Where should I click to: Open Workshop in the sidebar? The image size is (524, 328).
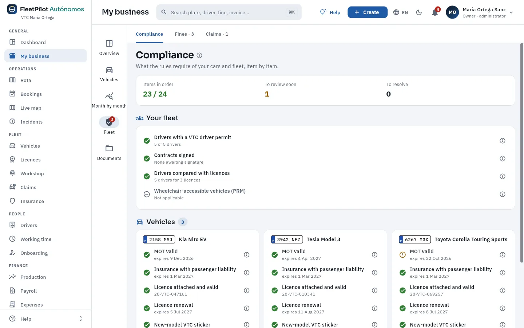tap(45, 173)
